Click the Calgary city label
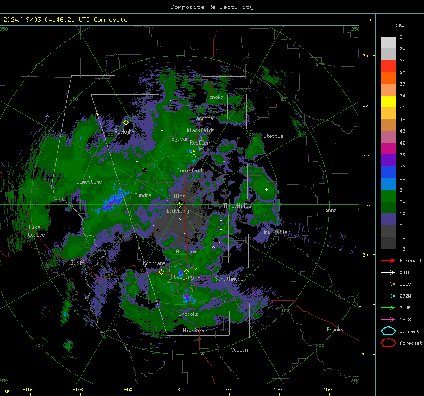 pos(184,277)
